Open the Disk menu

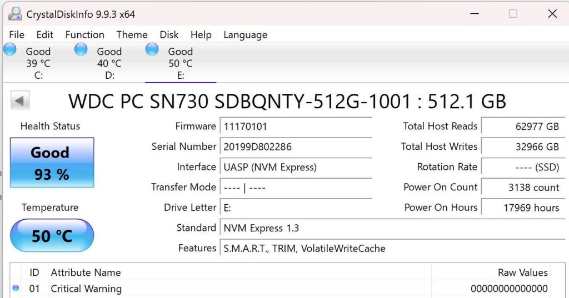(x=169, y=34)
